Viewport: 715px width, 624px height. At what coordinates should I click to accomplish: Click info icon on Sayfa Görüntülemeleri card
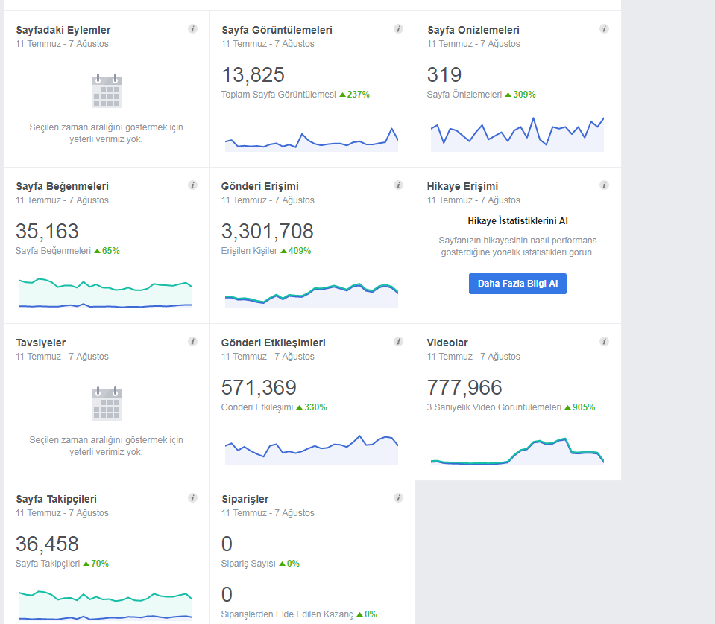(x=398, y=29)
